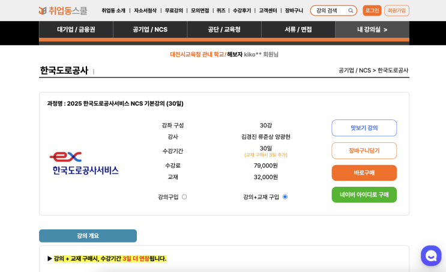Expand 내 강의실 > tab
This screenshot has height=272, width=446.
tap(372, 29)
